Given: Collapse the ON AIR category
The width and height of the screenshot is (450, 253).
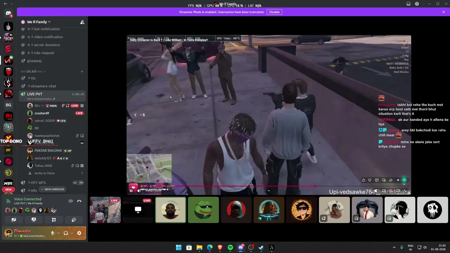Looking at the screenshot, I should 33,72.
